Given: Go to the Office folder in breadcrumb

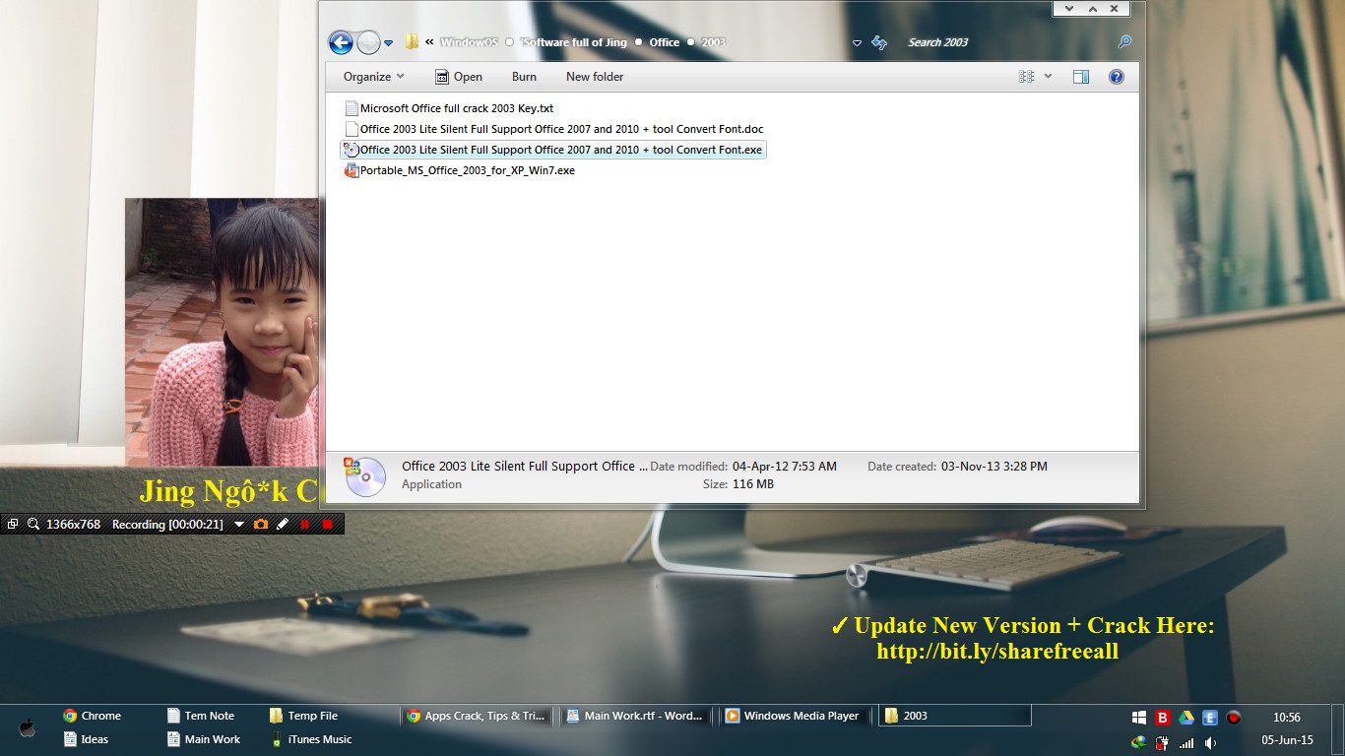Looking at the screenshot, I should pos(665,42).
